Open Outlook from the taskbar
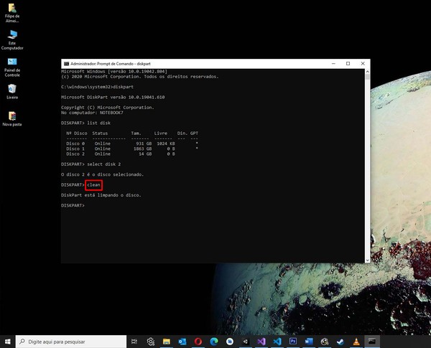Screen dimensions: 431x348 [x=182, y=342]
